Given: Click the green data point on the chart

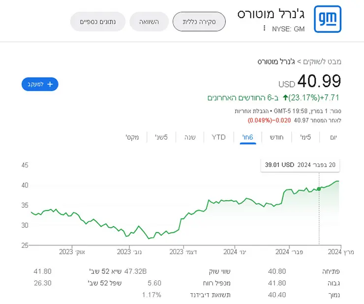Looking at the screenshot, I should 319,189.
